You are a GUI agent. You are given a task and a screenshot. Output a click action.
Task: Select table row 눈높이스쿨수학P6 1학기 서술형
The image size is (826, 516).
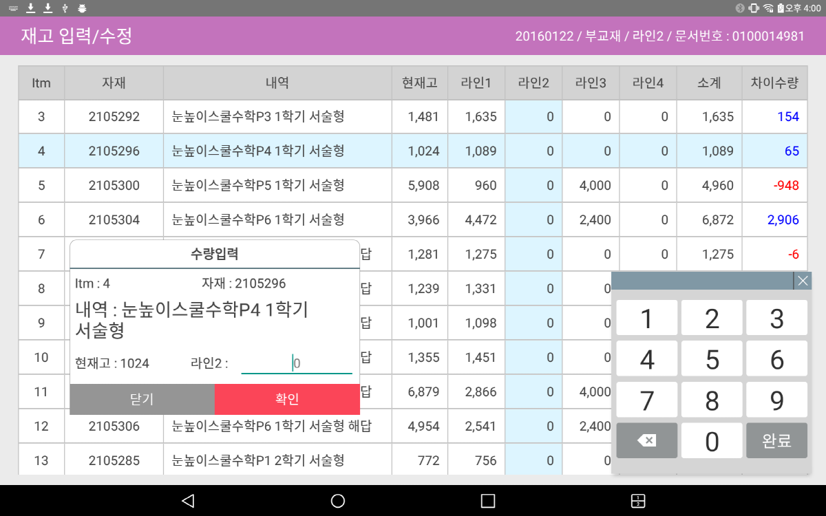[258, 220]
